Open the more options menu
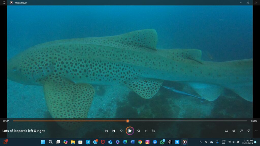 pos(256,131)
